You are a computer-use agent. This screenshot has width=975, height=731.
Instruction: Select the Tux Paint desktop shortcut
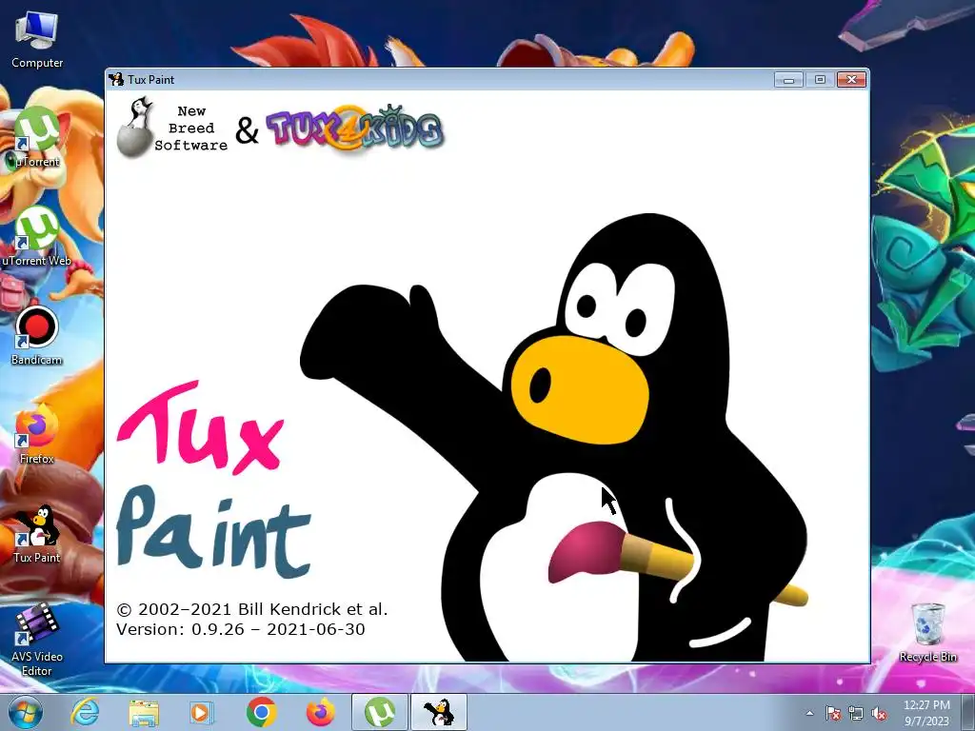point(37,533)
